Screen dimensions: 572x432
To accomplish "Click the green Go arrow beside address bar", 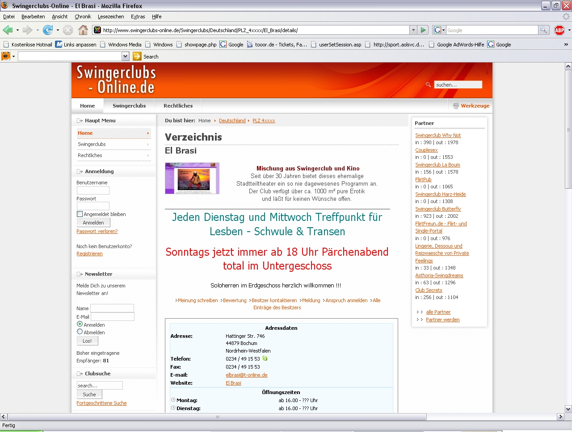I will pos(424,30).
